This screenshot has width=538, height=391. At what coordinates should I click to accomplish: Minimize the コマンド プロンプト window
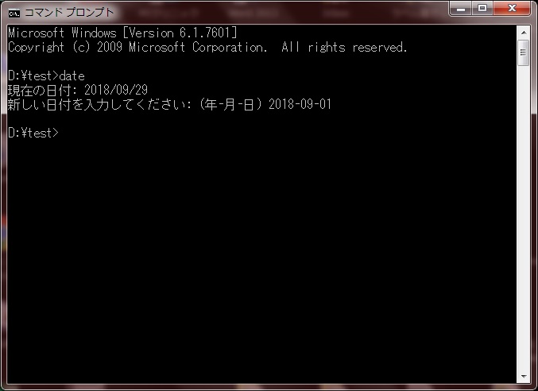coord(461,9)
